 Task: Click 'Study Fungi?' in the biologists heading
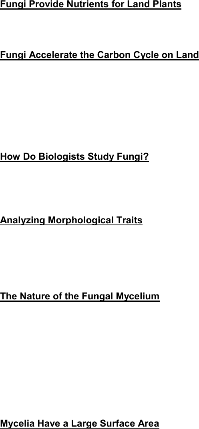pos(118,157)
